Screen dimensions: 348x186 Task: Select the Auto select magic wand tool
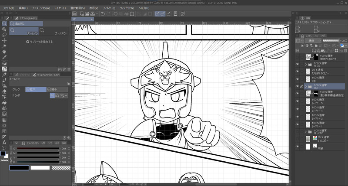tap(4, 46)
